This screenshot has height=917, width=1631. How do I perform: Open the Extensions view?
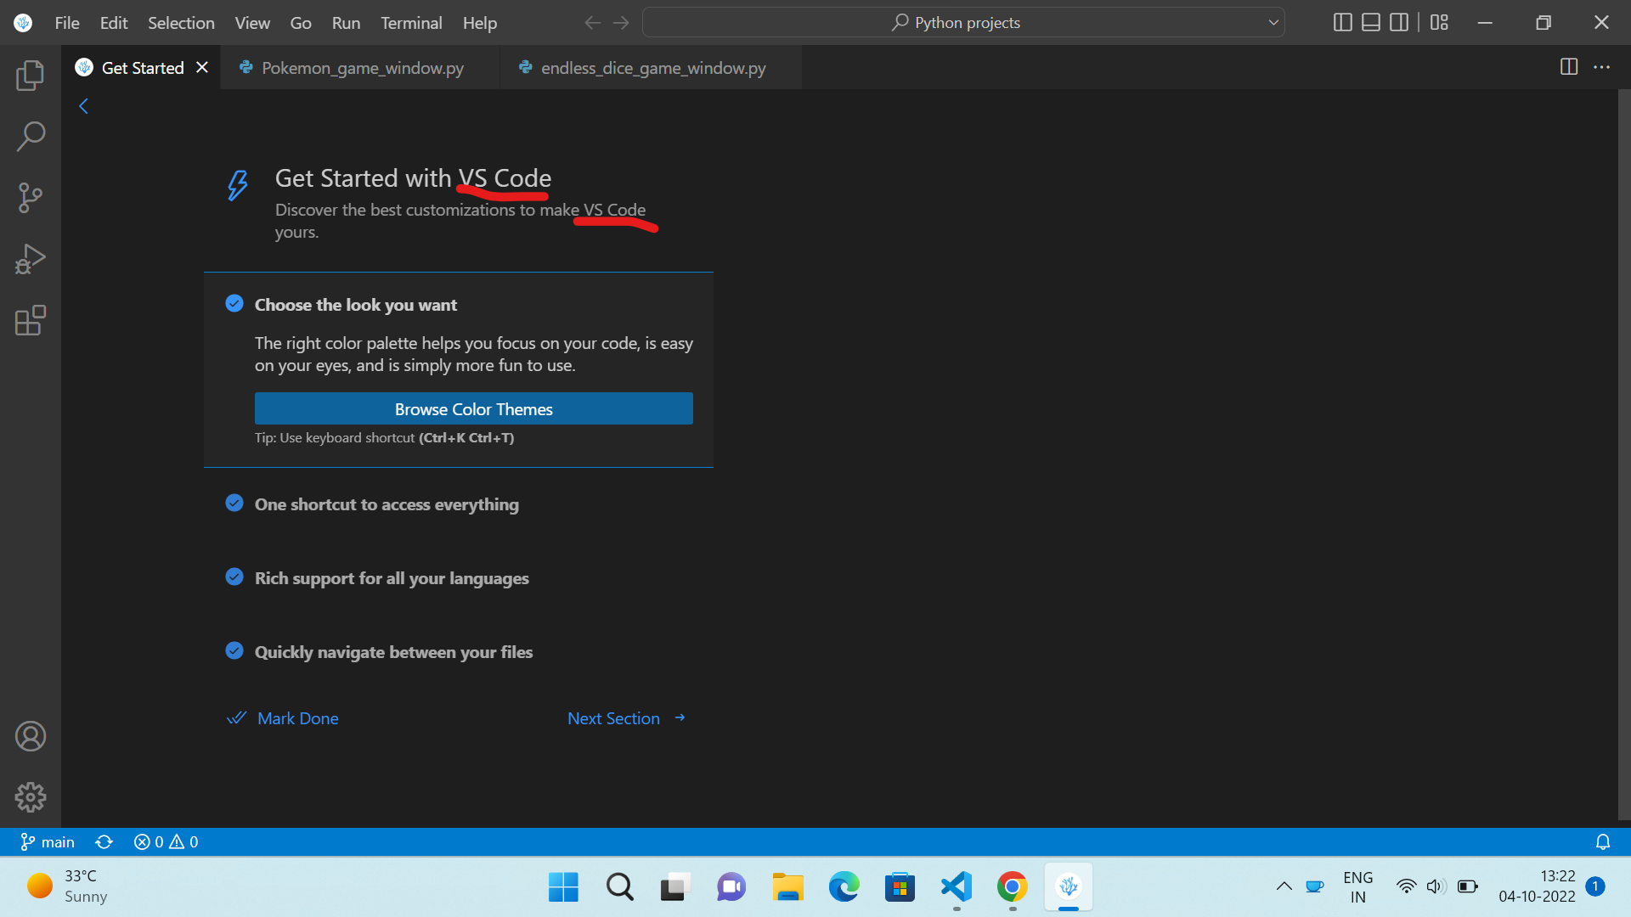click(31, 320)
